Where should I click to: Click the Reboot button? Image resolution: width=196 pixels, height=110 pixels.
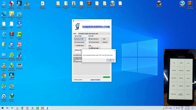tap(105, 42)
